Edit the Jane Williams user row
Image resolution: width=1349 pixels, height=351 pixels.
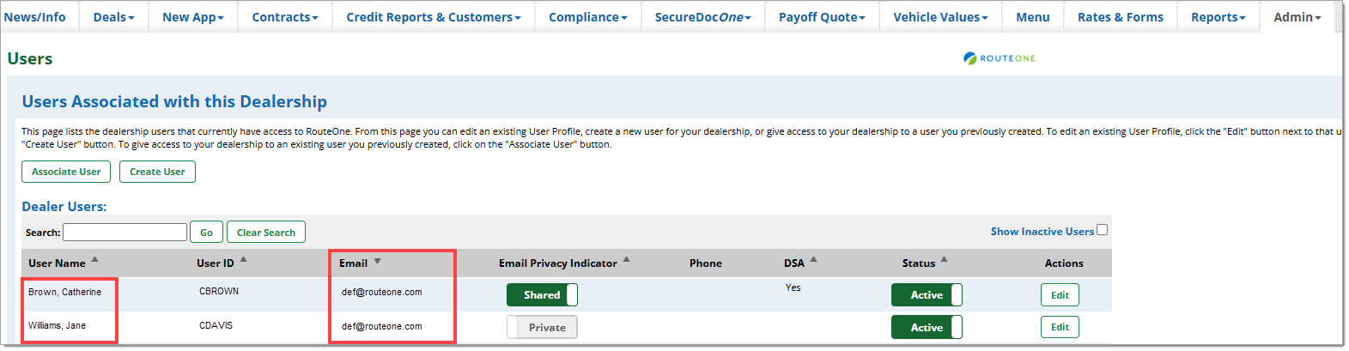pyautogui.click(x=1060, y=327)
